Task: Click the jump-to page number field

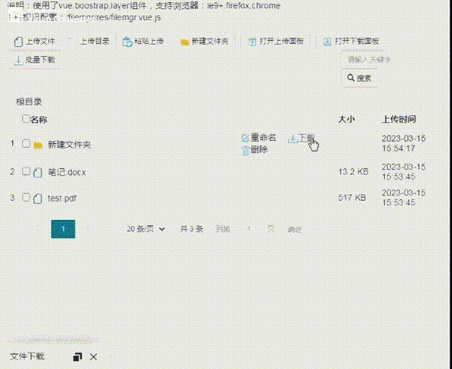Action: 249,229
